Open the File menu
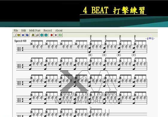 coord(16,31)
